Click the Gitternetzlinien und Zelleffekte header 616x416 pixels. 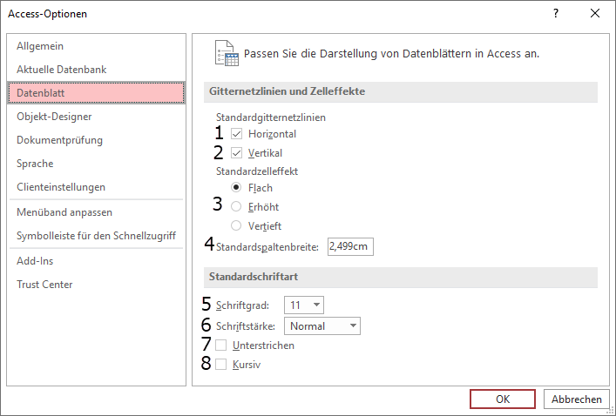[x=400, y=91]
